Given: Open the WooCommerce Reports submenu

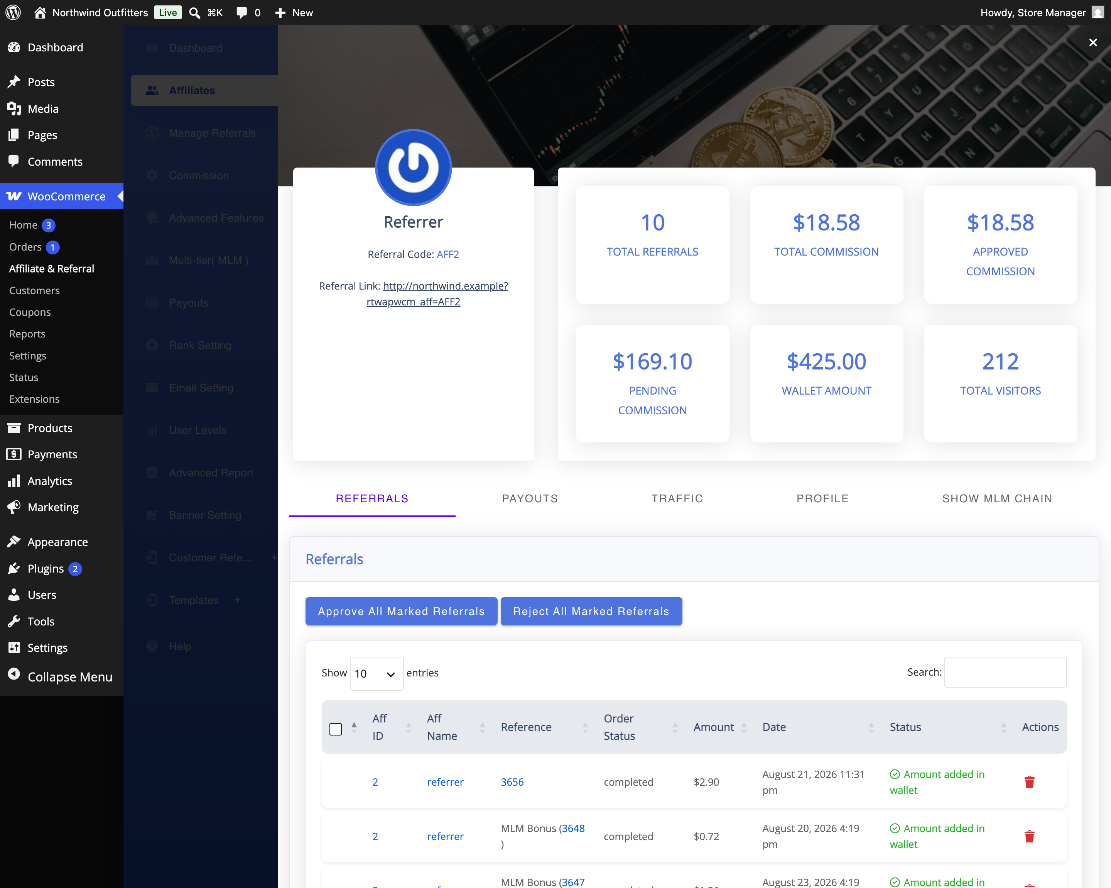Looking at the screenshot, I should [27, 334].
